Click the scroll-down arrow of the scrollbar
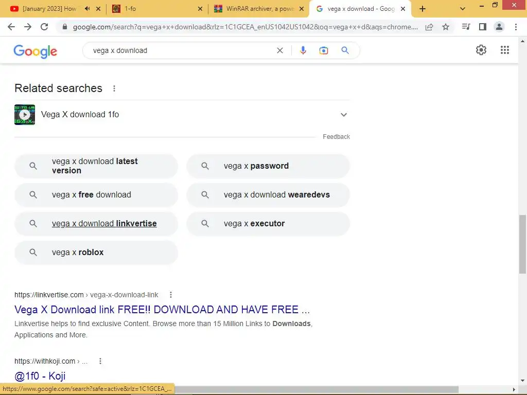 point(522,381)
